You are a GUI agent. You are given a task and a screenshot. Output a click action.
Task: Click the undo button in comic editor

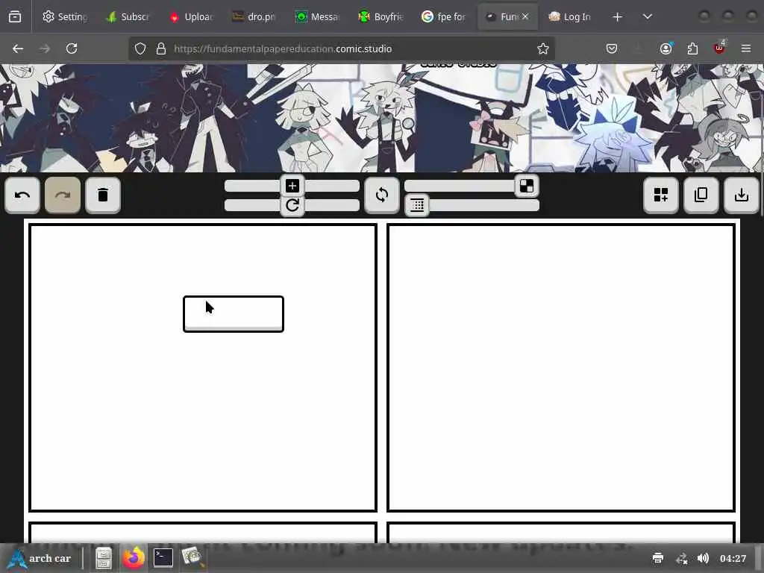point(22,195)
